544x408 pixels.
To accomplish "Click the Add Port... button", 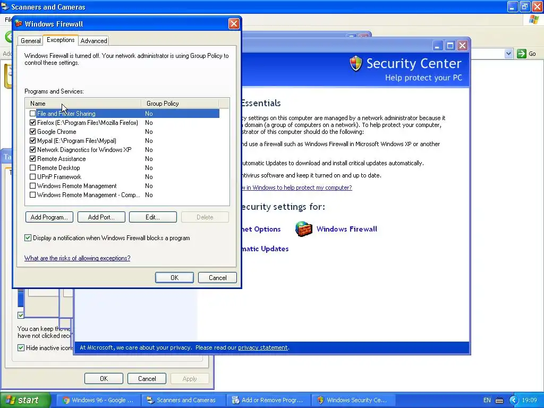I will 101,217.
